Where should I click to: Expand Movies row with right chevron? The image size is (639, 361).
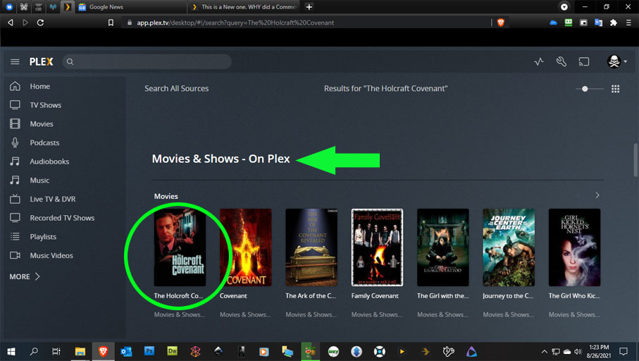pyautogui.click(x=597, y=195)
